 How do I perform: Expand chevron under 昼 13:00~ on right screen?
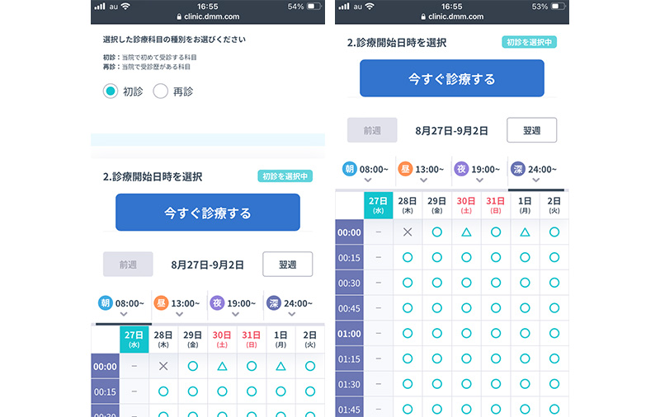point(423,180)
